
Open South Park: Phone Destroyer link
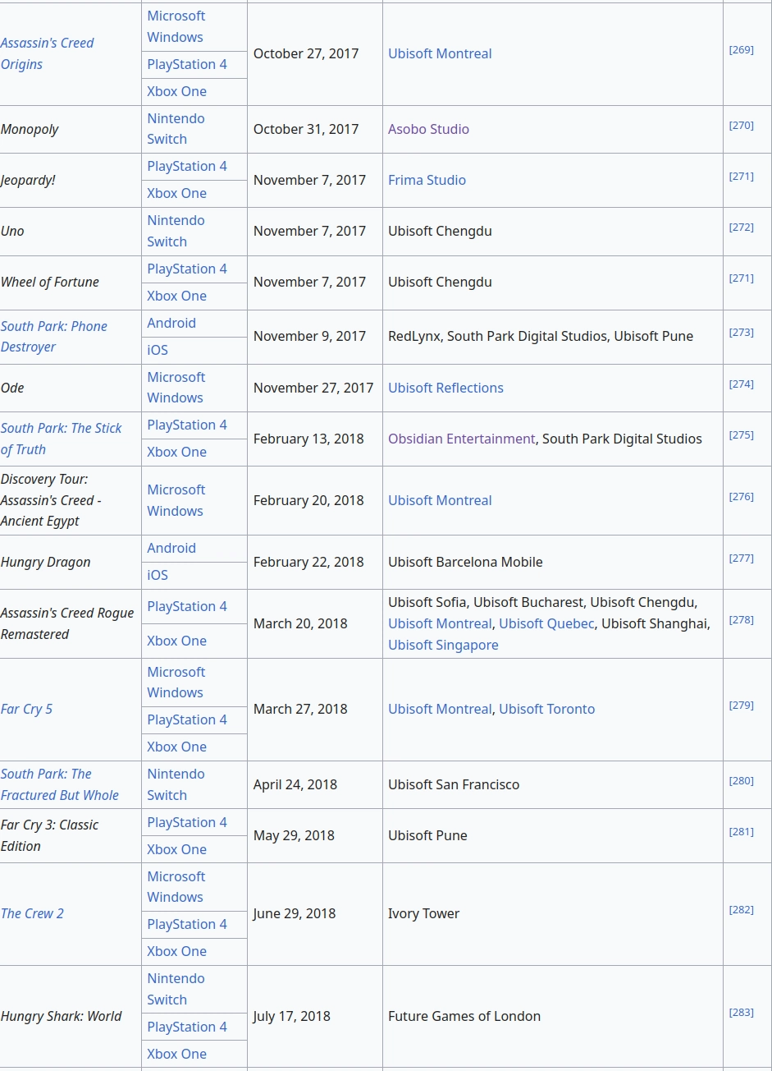tap(54, 337)
